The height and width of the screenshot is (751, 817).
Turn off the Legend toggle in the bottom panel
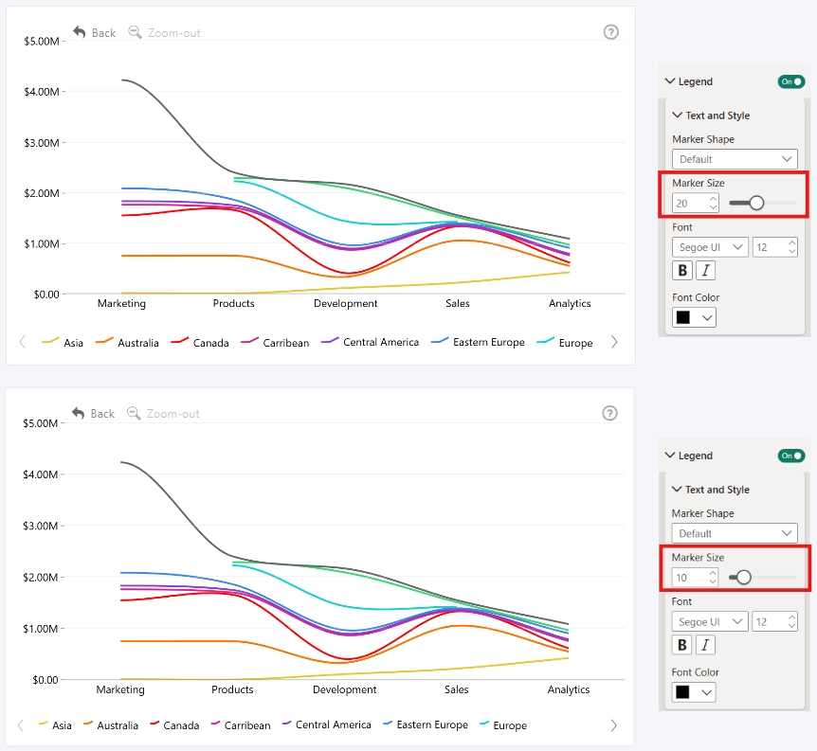coord(791,456)
